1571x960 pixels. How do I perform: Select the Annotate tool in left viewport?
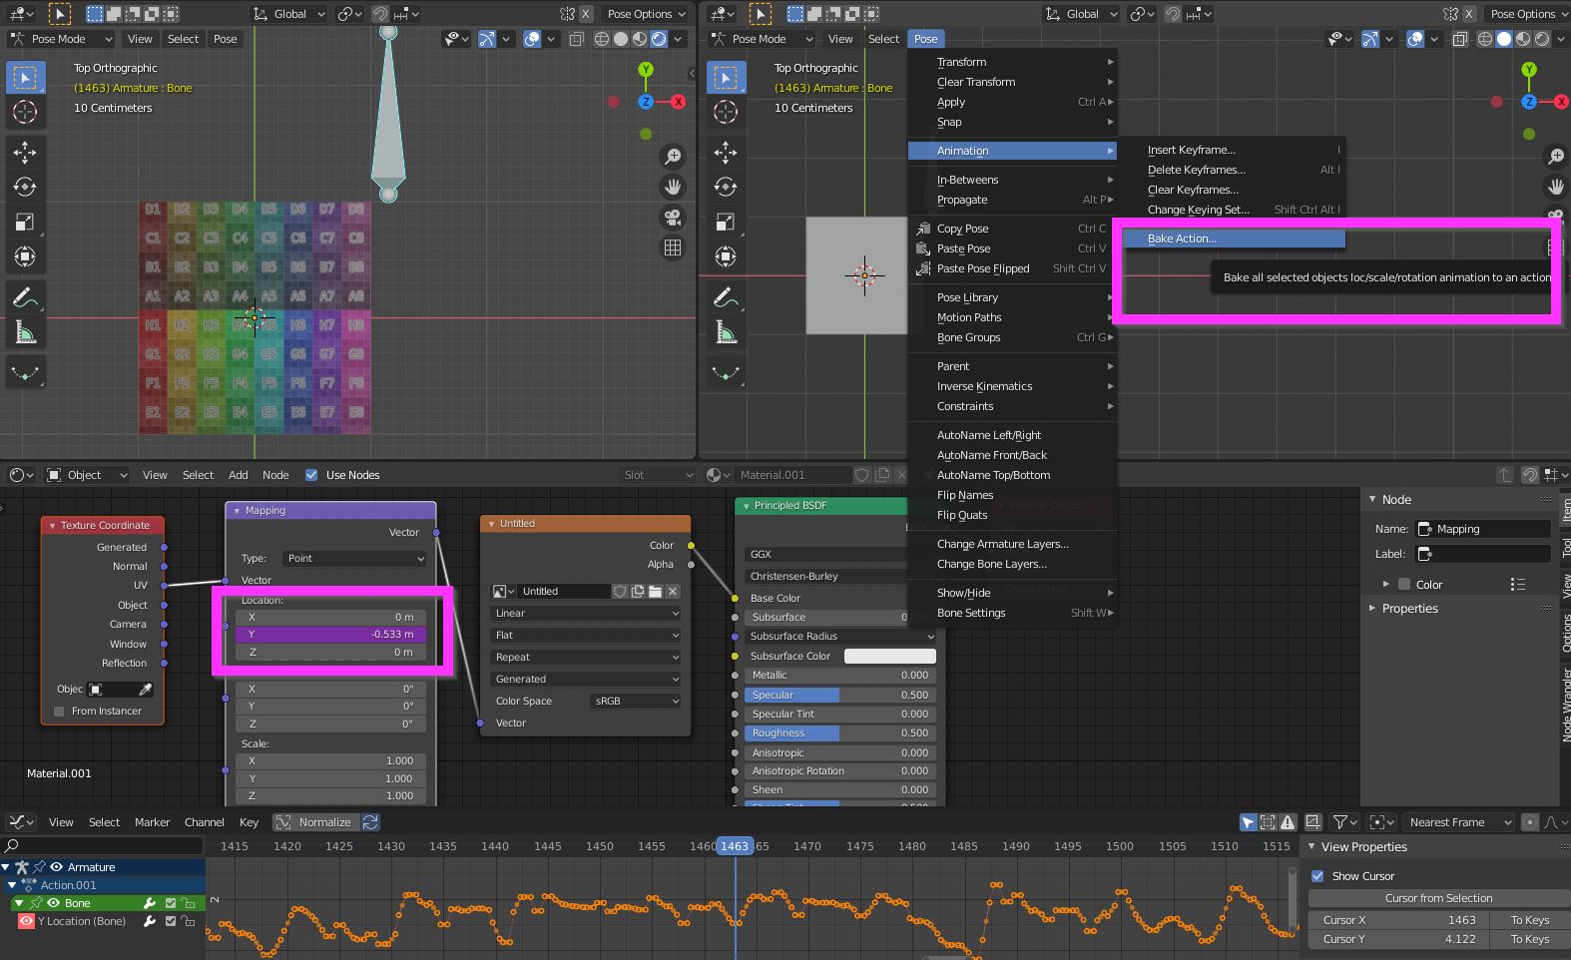pos(25,297)
